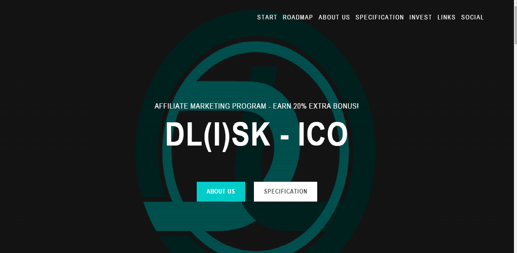Go to the ROADMAP section

pyautogui.click(x=298, y=17)
